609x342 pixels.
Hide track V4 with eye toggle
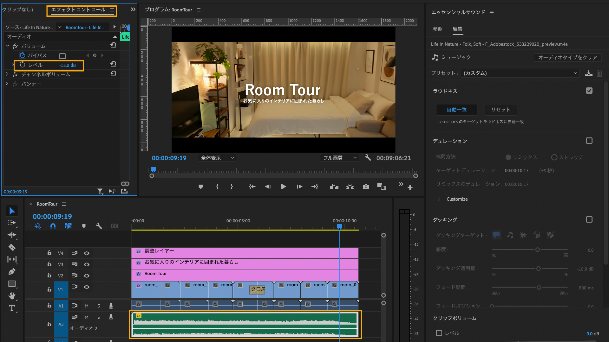click(87, 253)
